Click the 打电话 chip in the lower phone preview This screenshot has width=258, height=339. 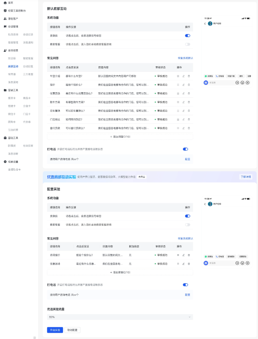tap(220, 256)
